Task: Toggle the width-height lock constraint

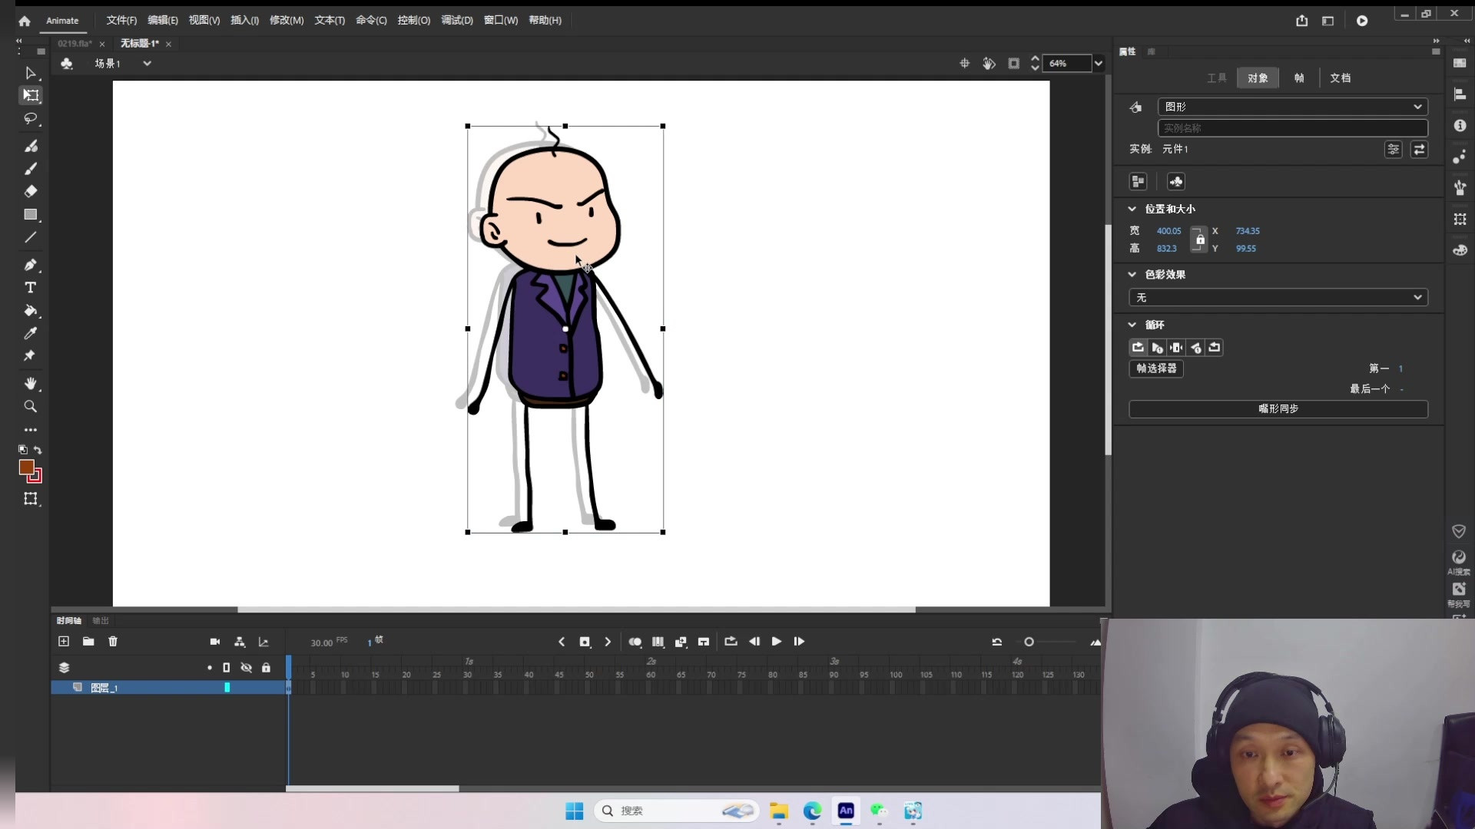Action: [x=1199, y=239]
